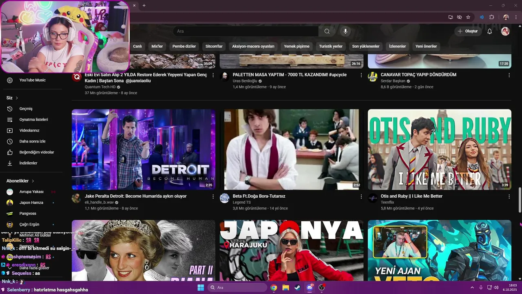The height and width of the screenshot is (294, 522).
Task: Open Steam from the taskbar
Action: 297,287
